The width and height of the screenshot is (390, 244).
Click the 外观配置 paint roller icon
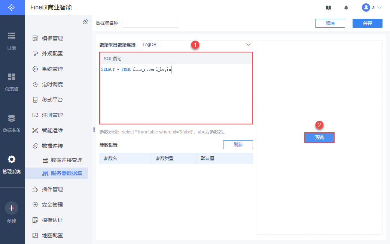tap(35, 54)
